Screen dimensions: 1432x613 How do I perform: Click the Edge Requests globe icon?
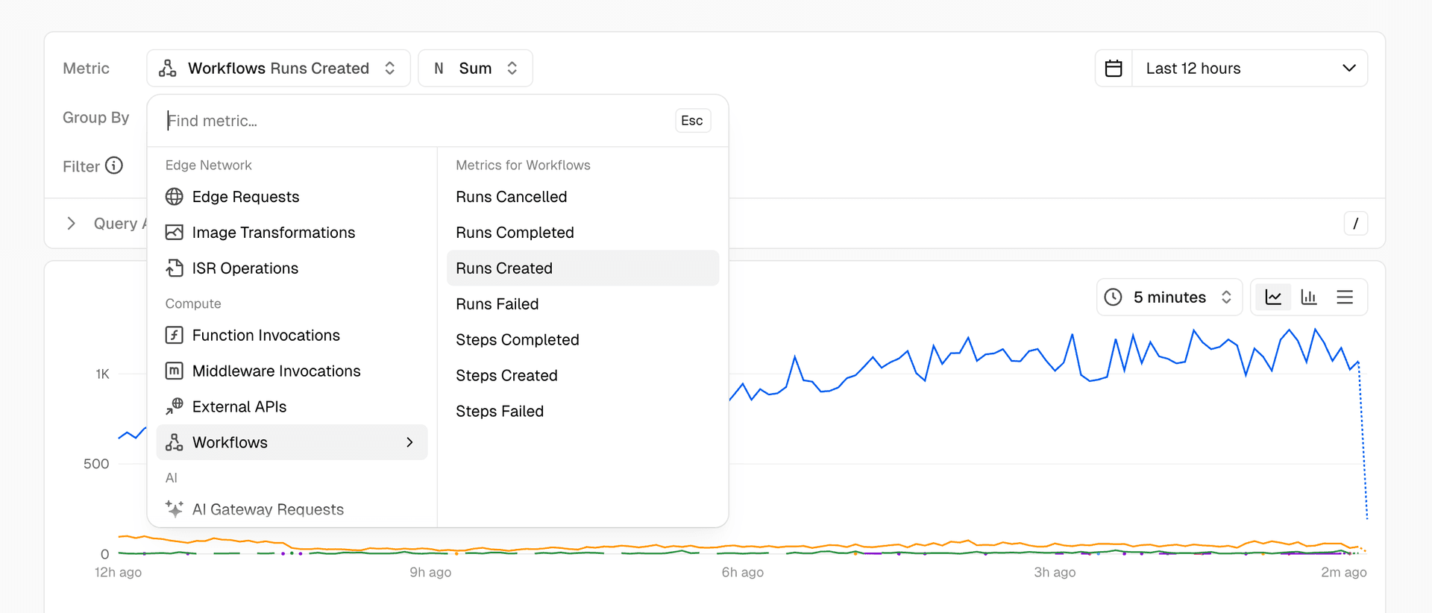point(174,197)
